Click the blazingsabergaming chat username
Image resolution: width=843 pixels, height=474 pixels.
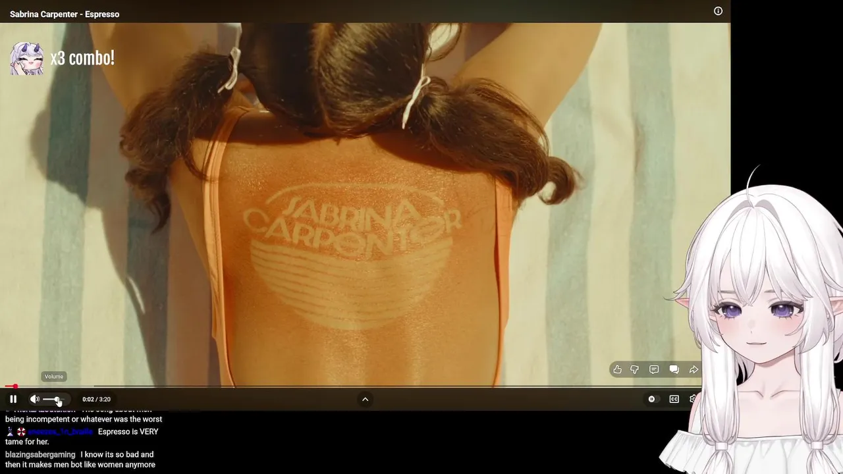click(x=40, y=455)
